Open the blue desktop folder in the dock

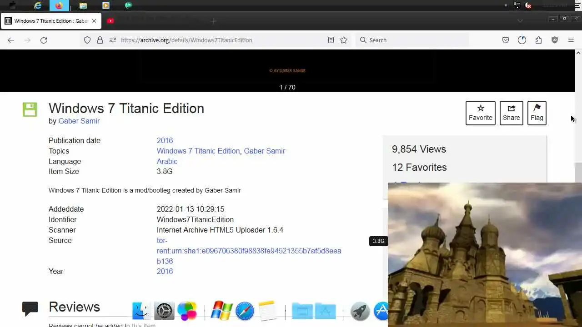coord(302,311)
